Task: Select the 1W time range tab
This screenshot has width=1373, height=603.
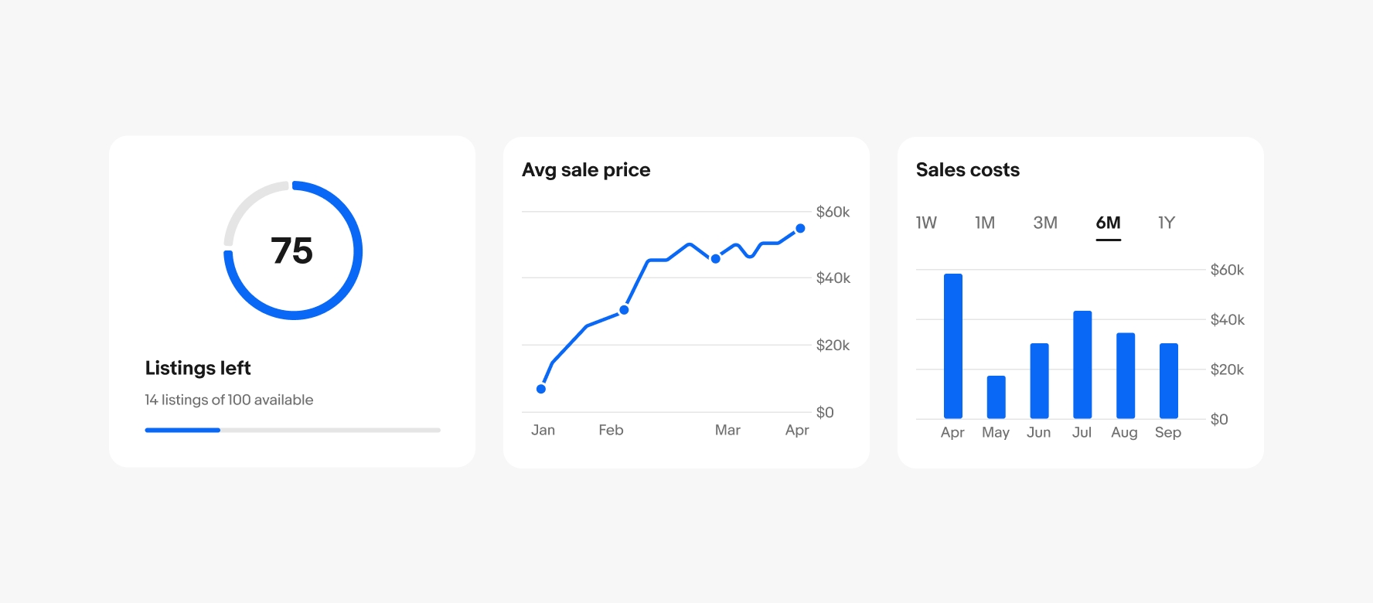Action: 926,223
